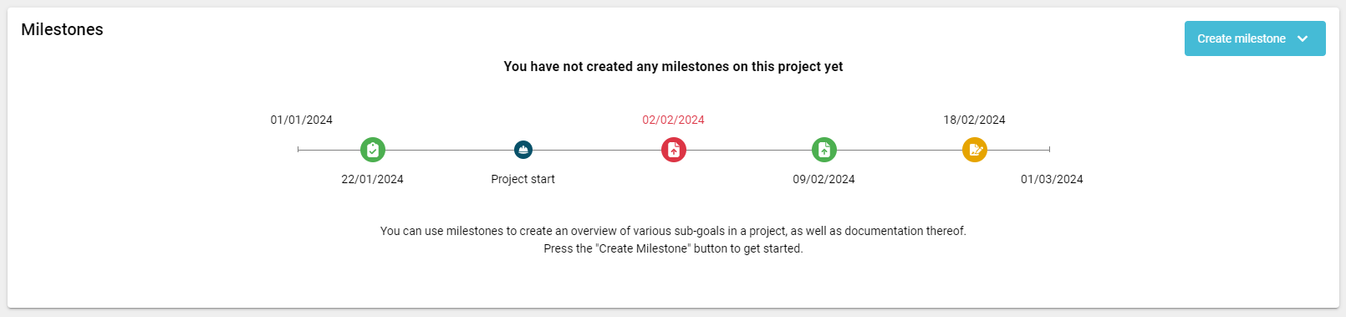Click the 'Press the Create Milestone button' hint text
1346x317 pixels.
[674, 248]
